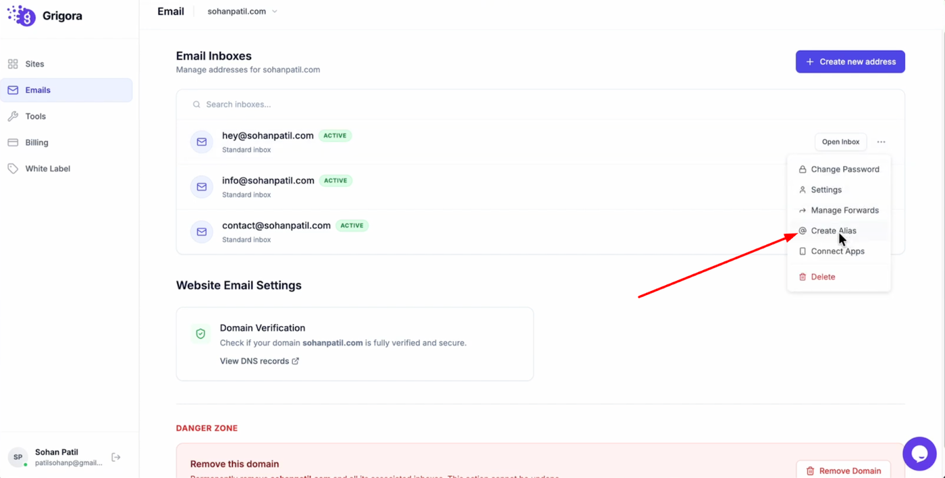Choose Change Password in the context menu

pyautogui.click(x=844, y=169)
